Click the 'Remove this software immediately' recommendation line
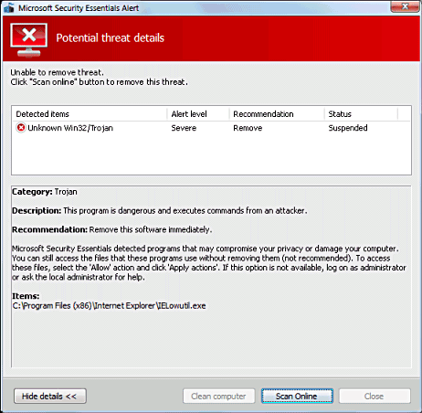422x413 pixels. pyautogui.click(x=111, y=229)
